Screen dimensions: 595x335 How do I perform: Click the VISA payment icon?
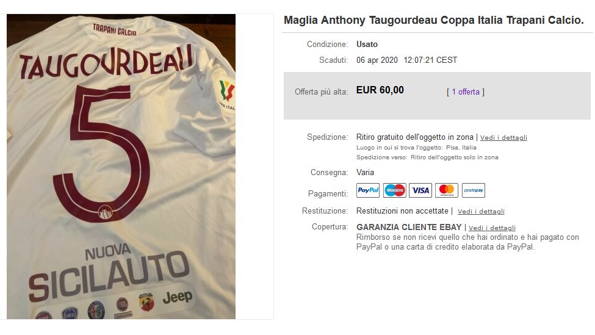tap(420, 190)
